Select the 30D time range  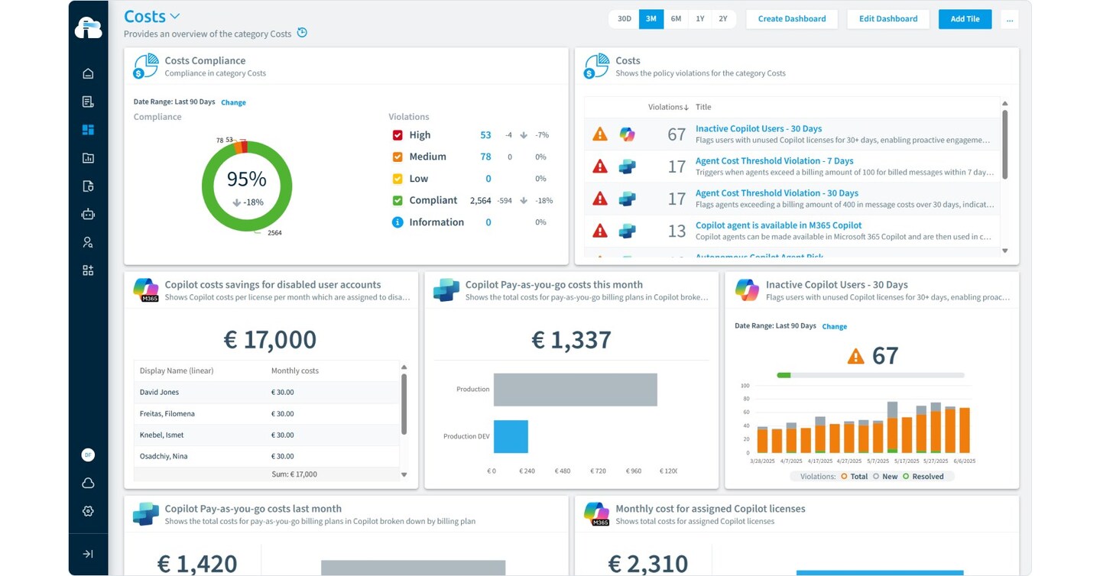(x=625, y=19)
